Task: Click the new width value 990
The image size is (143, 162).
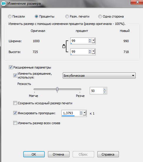Action: (126, 41)
